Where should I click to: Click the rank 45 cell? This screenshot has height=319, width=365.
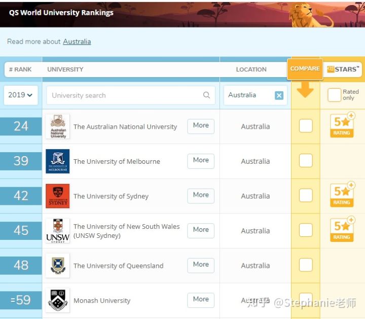pos(21,231)
